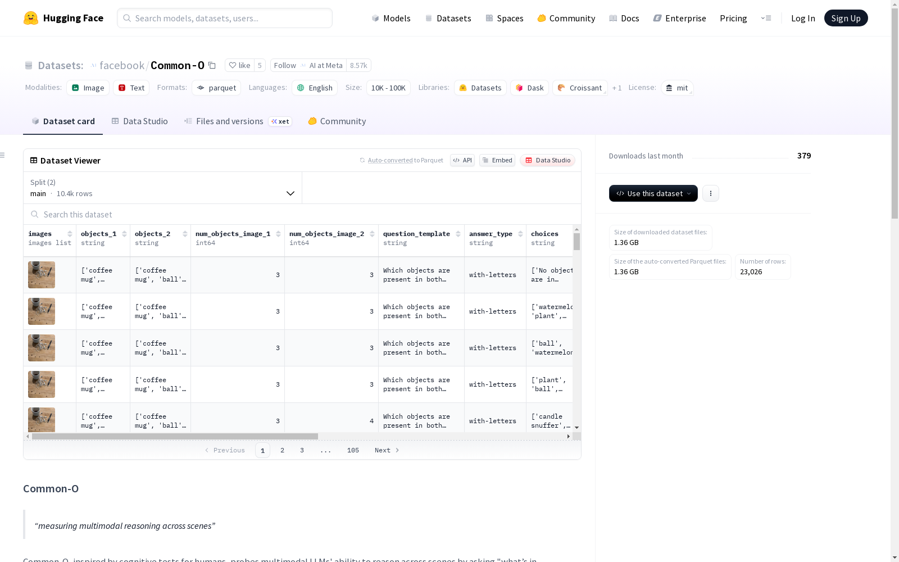Click the Log In link
The image size is (899, 562).
pyautogui.click(x=803, y=18)
